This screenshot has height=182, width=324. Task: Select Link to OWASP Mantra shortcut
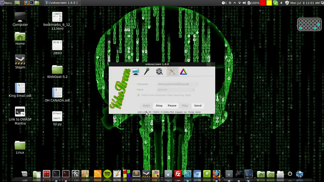click(20, 116)
